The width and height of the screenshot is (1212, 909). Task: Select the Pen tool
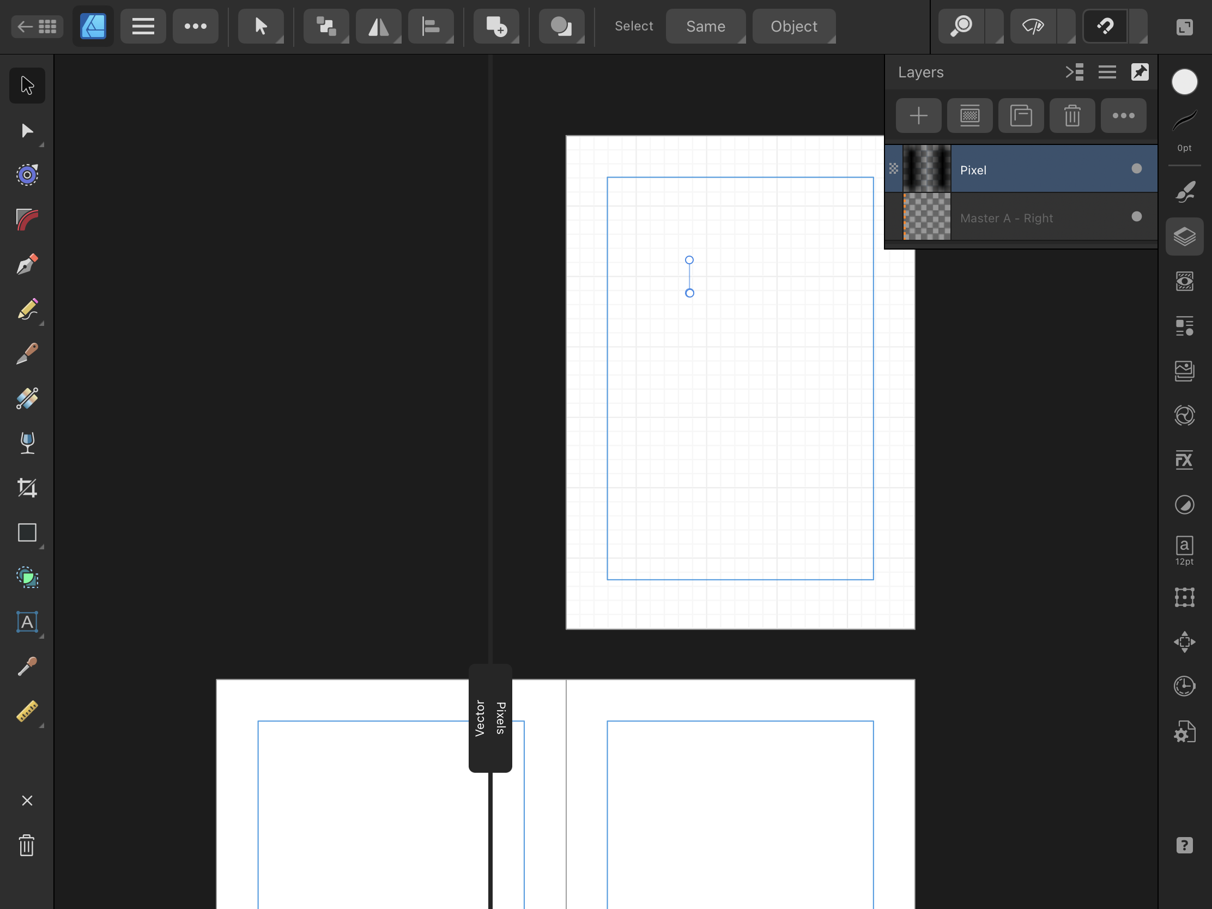click(27, 265)
